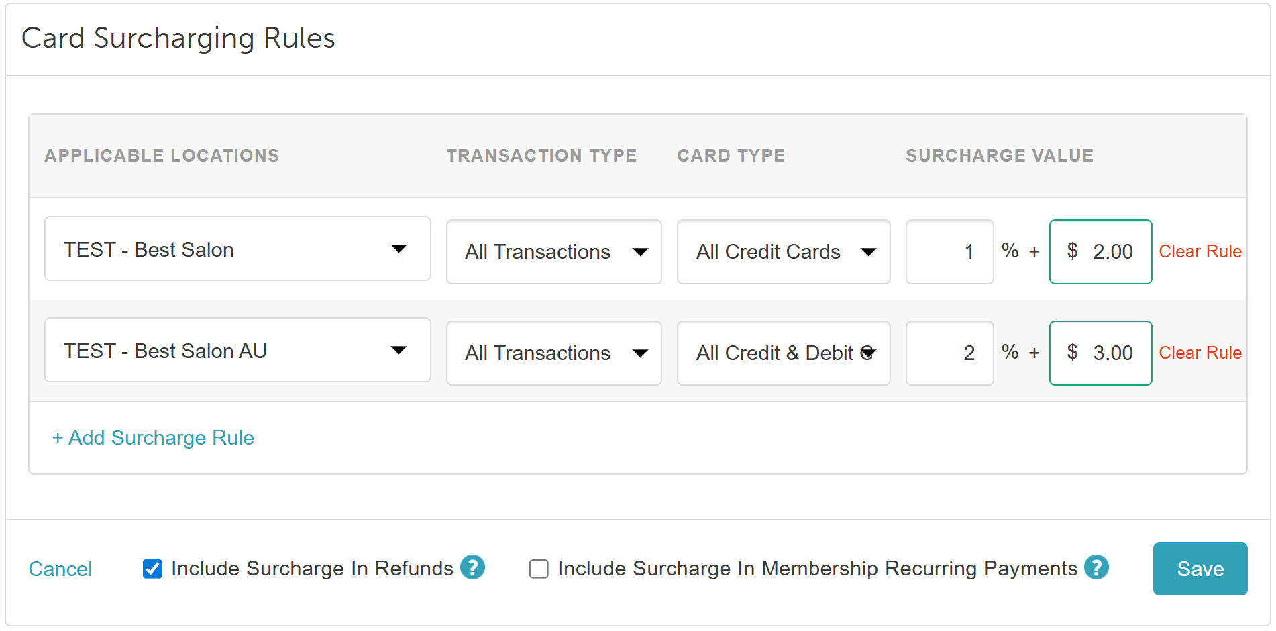Expand first row All Transactions dropdown
The image size is (1276, 631).
coord(554,251)
